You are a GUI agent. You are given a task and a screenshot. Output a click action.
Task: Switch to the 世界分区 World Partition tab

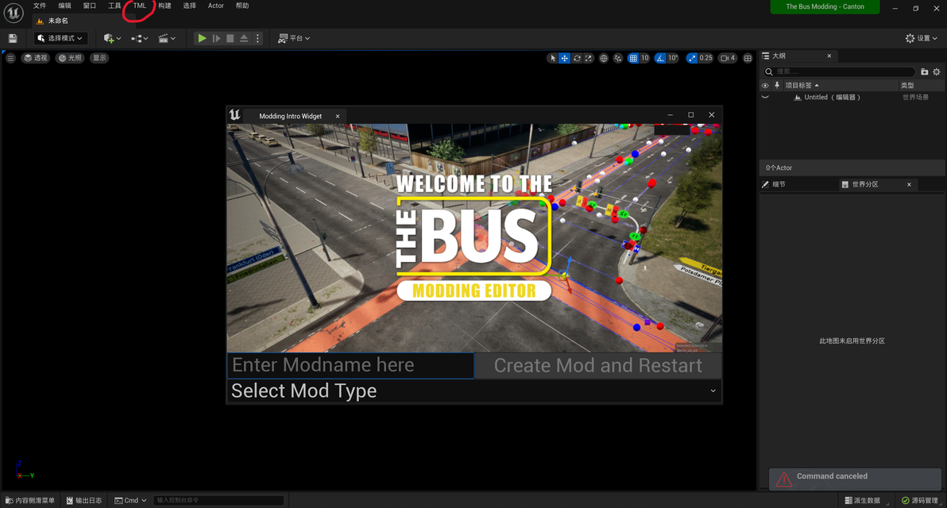pyautogui.click(x=865, y=185)
